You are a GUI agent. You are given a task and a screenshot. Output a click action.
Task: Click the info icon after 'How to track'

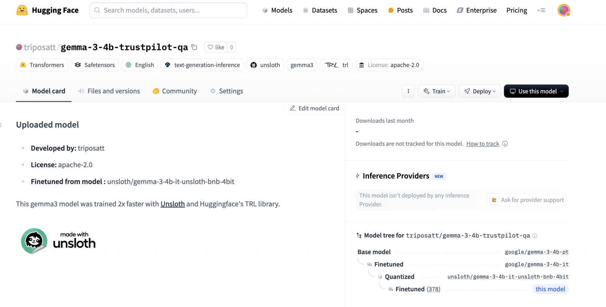505,143
